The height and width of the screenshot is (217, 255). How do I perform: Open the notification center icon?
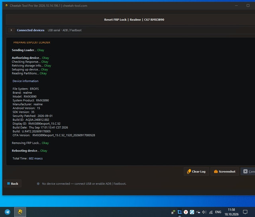click(x=245, y=212)
